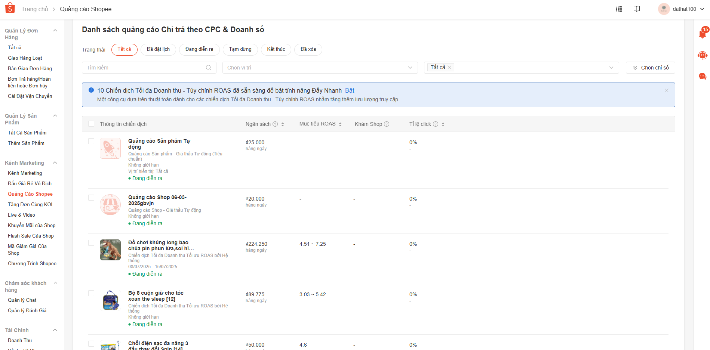Open the Chọn vị trí dropdown
The image size is (710, 350).
point(320,68)
